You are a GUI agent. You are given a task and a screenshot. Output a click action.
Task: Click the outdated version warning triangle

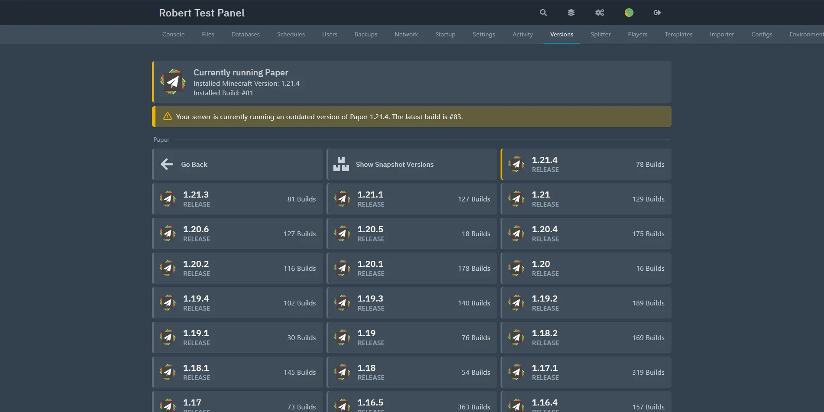click(167, 117)
